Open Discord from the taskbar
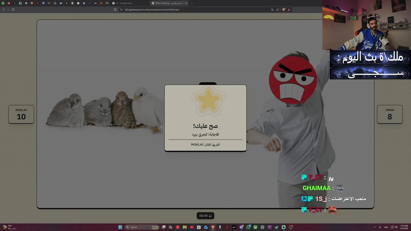The height and width of the screenshot is (231, 411). [241, 227]
